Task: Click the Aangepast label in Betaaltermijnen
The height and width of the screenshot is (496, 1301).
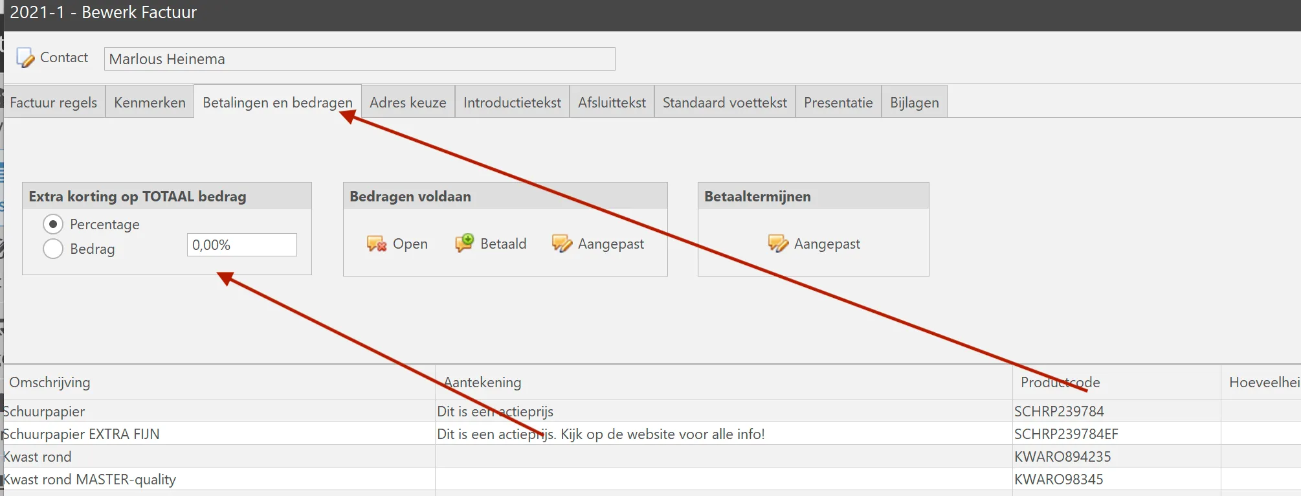Action: click(827, 244)
